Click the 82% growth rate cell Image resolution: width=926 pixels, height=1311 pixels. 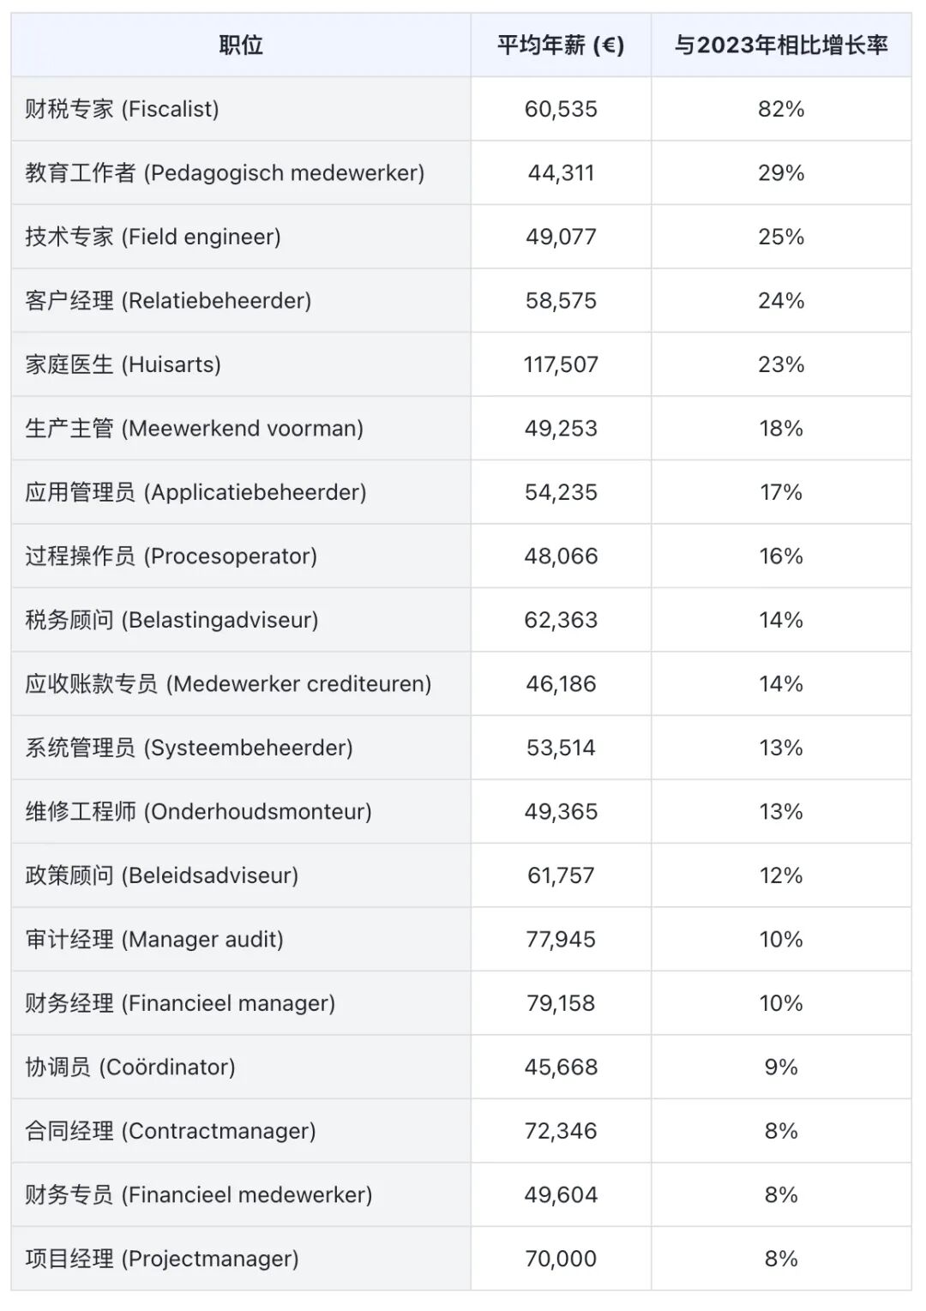tap(780, 109)
